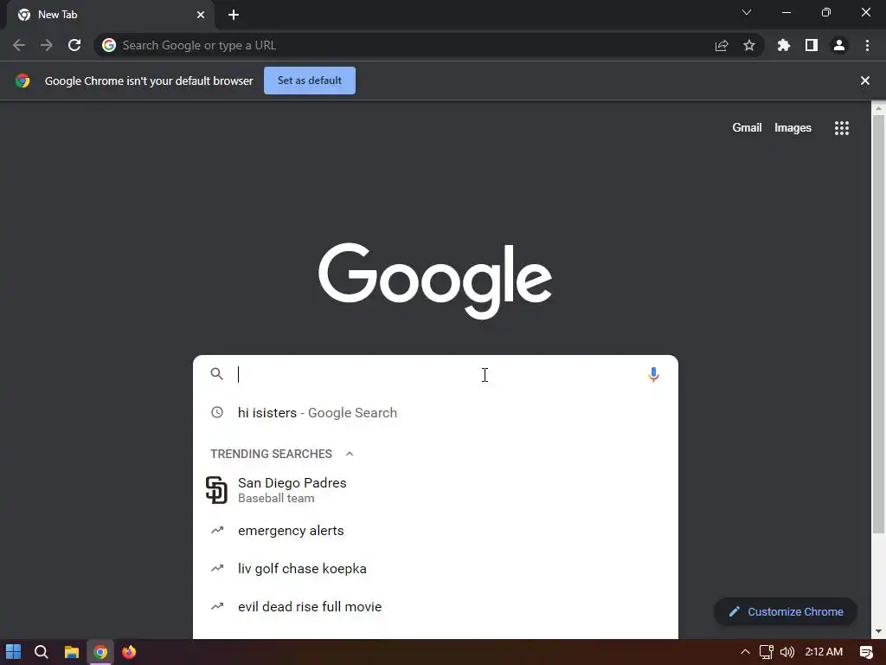Open the profile avatar icon
Viewport: 886px width, 665px height.
(839, 45)
